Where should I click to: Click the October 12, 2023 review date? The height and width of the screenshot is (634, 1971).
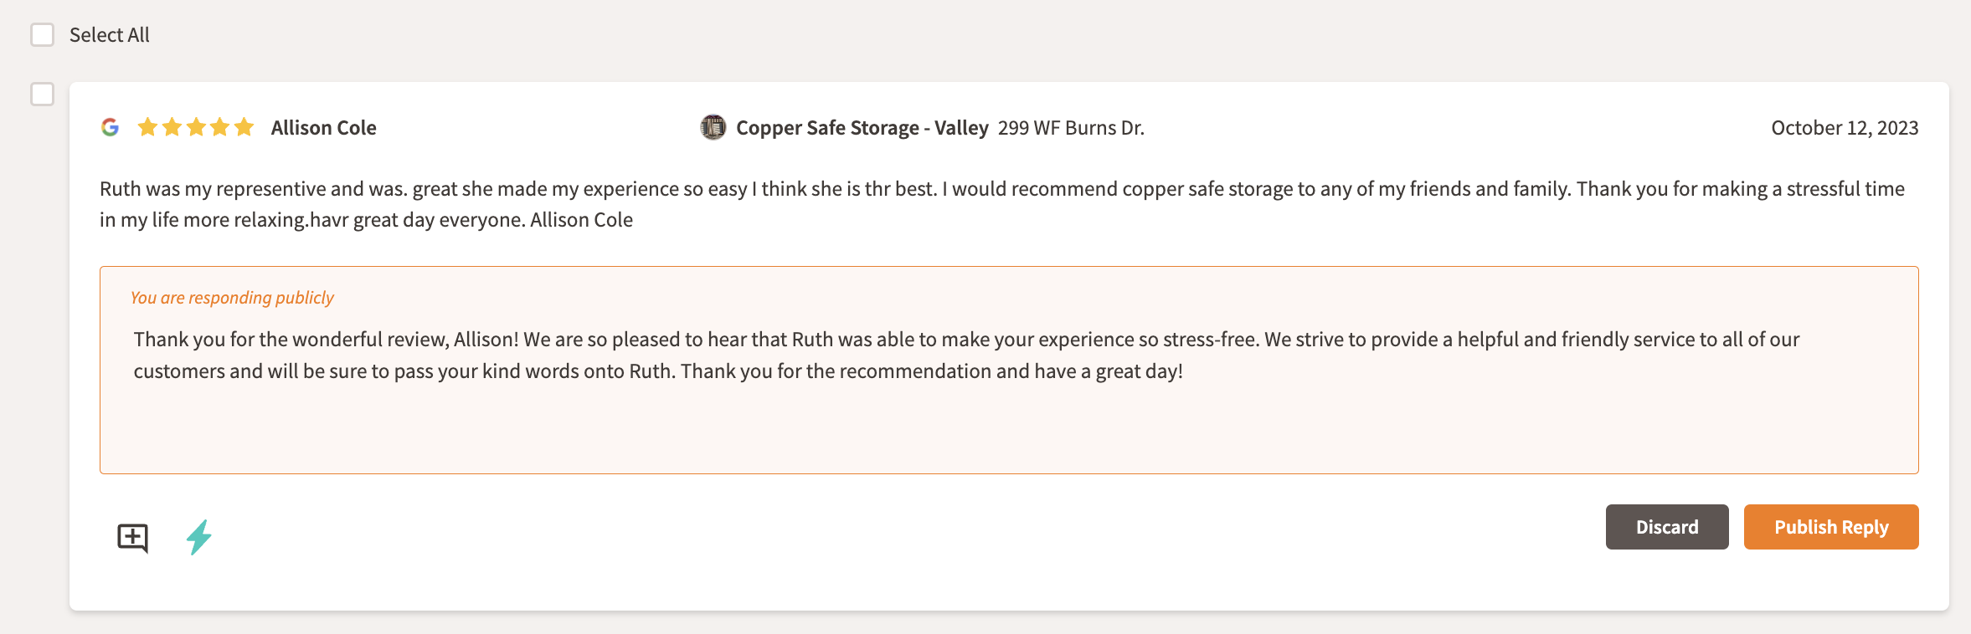point(1844,128)
